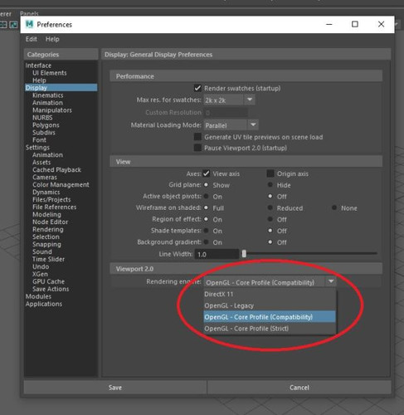Select Undo category
Image resolution: width=404 pixels, height=415 pixels.
[41, 267]
